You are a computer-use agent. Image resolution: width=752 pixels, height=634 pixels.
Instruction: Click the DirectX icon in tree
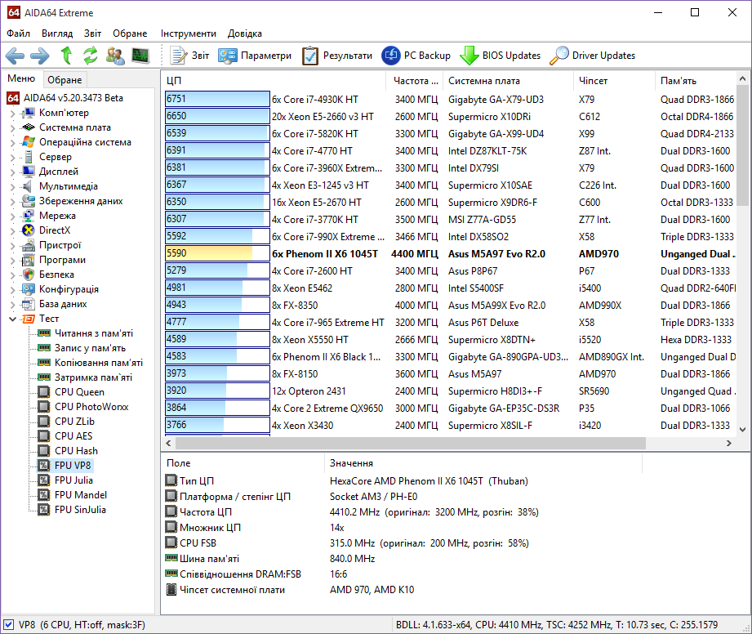coord(29,230)
